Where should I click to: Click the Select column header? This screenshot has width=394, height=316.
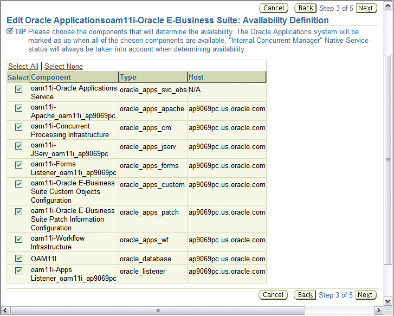(18, 78)
